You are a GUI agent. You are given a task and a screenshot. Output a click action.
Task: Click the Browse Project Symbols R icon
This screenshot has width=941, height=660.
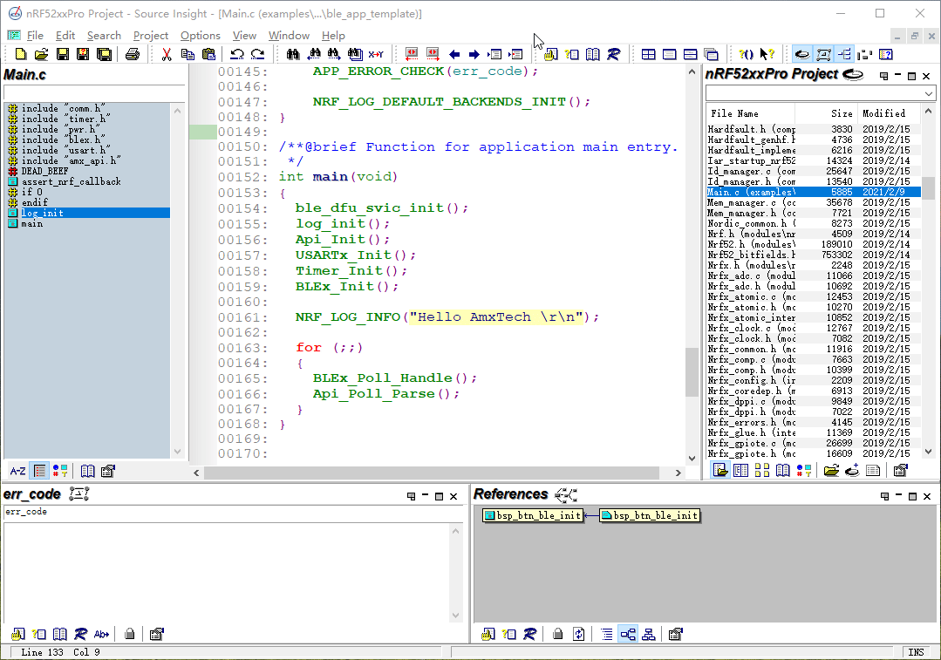click(615, 54)
